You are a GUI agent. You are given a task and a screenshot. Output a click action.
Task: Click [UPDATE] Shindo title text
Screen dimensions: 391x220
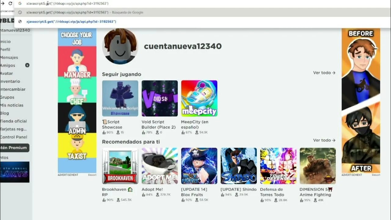coord(239,189)
